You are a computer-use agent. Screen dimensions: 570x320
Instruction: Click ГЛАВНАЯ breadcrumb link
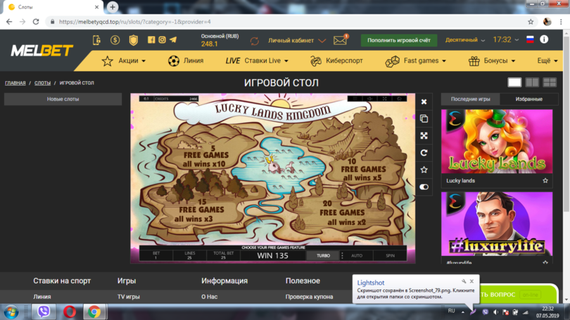(x=15, y=83)
